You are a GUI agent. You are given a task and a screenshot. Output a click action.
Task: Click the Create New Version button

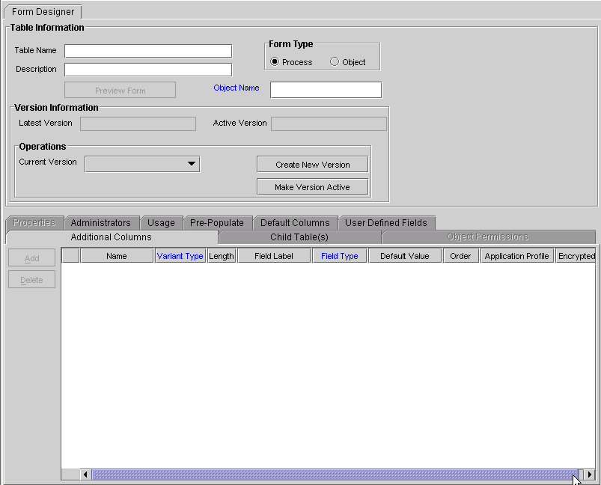[312, 164]
